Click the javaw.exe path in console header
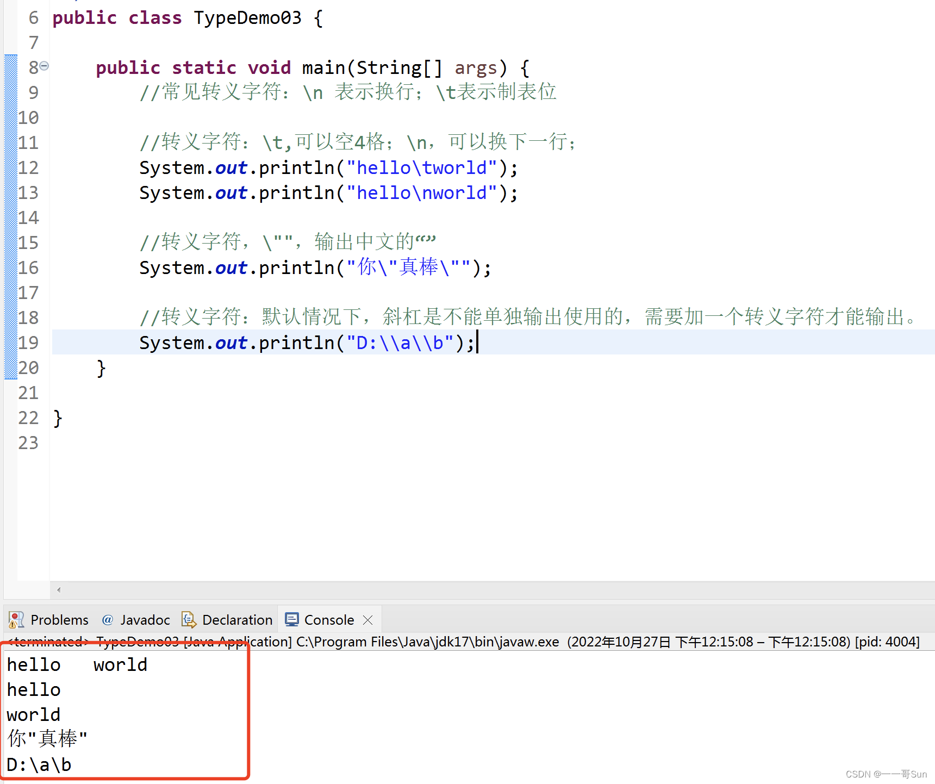935x784 pixels. tap(427, 642)
